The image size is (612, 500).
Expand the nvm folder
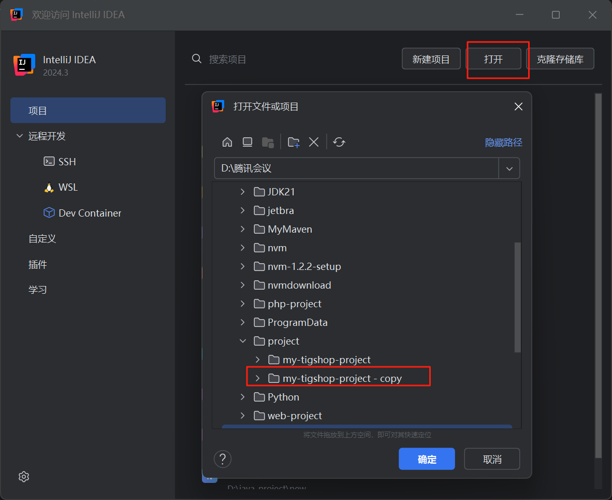[x=243, y=248]
